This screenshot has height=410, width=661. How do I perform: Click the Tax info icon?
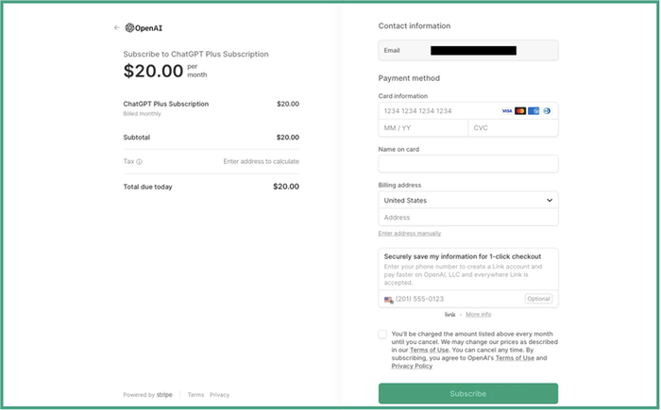tap(140, 161)
